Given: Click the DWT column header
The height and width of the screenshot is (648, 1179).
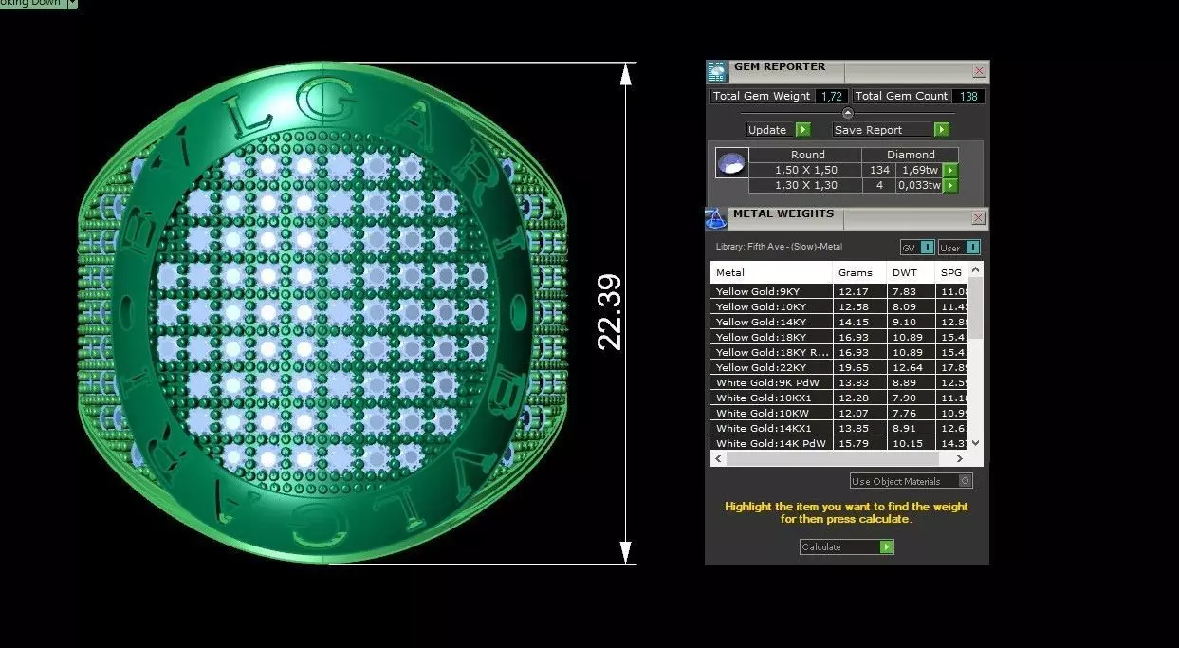Looking at the screenshot, I should [912, 273].
